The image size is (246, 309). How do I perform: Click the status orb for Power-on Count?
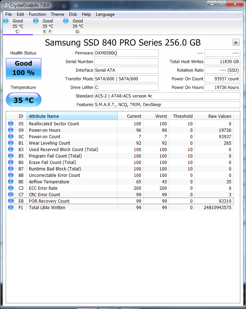[x=11, y=136]
